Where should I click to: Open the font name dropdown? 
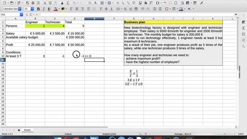[20, 9]
